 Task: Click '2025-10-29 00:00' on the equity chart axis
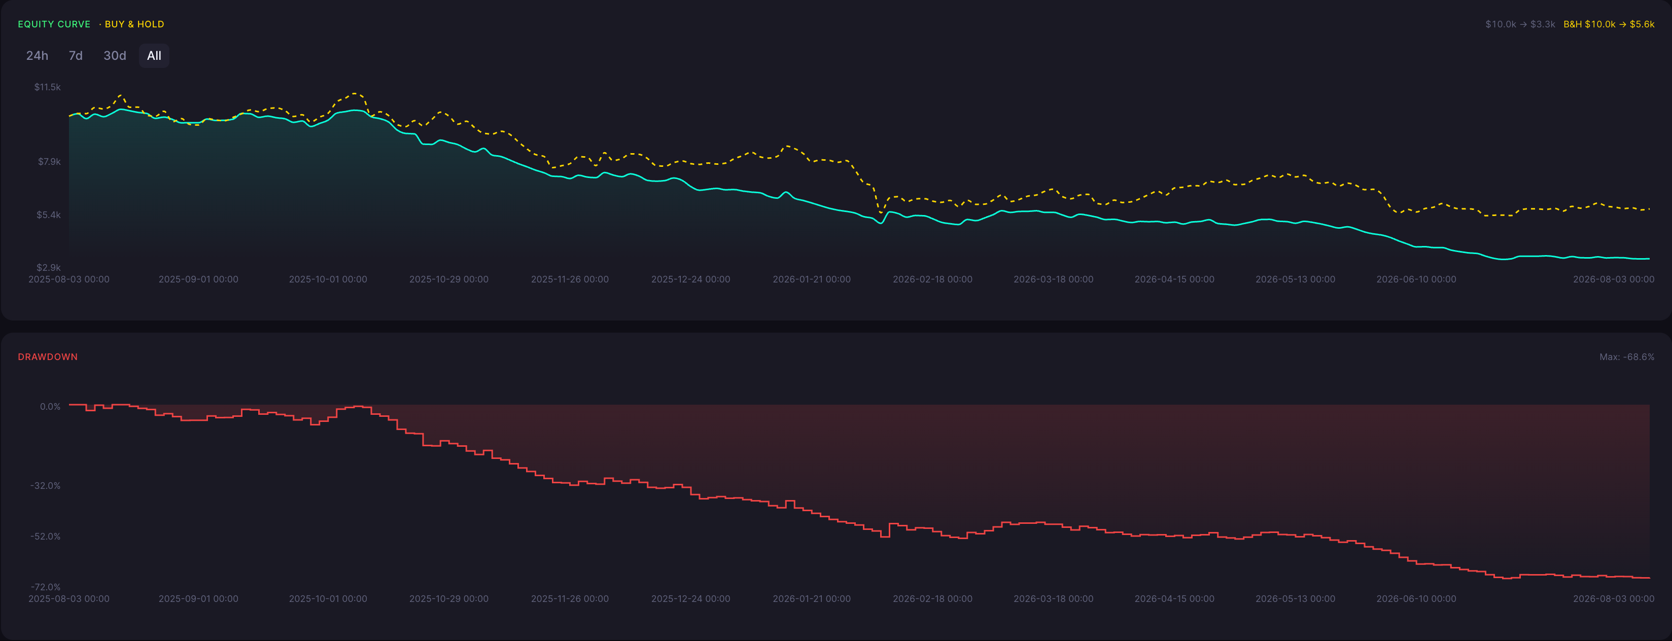pyautogui.click(x=449, y=279)
